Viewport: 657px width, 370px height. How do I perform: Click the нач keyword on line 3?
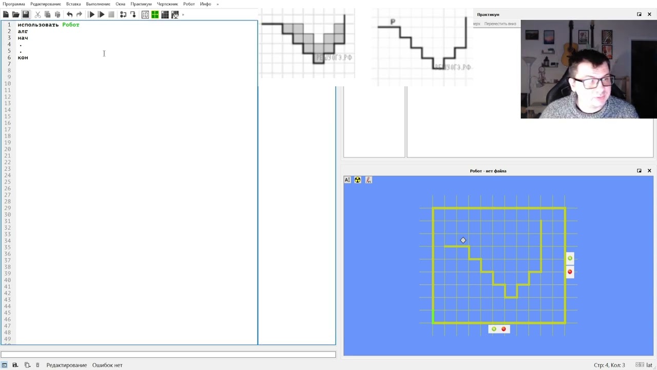[23, 38]
